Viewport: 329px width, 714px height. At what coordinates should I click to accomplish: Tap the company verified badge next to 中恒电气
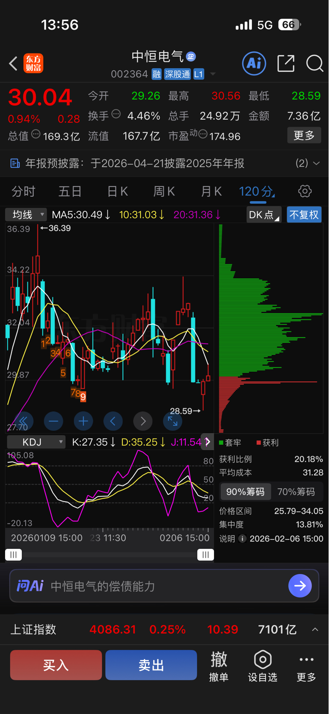[191, 57]
